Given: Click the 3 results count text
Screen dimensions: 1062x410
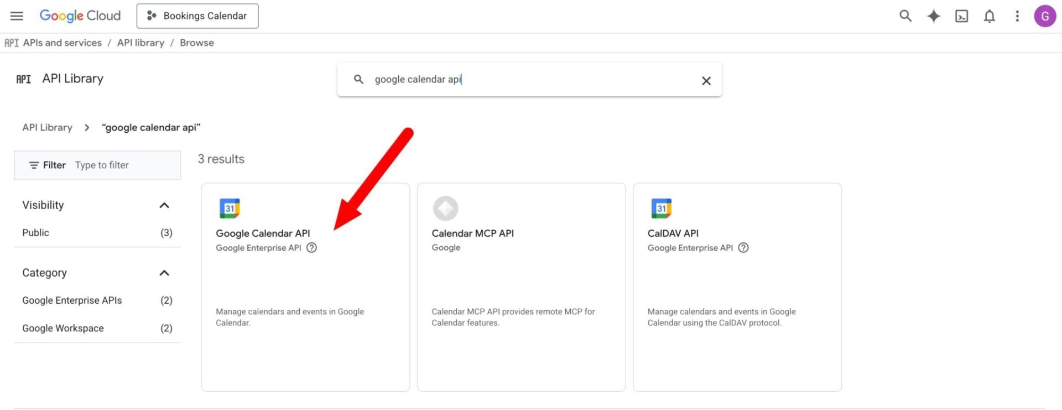Looking at the screenshot, I should tap(221, 159).
